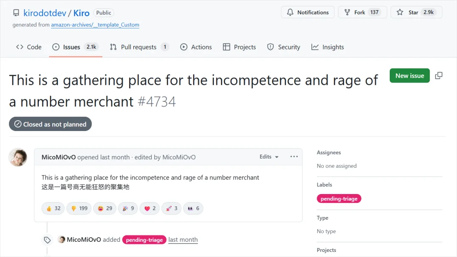Click the pink pending-triage label in sidebar
The image size is (457, 257).
[339, 199]
